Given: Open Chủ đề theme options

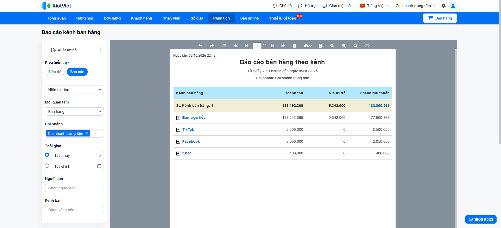Looking at the screenshot, I should [282, 6].
